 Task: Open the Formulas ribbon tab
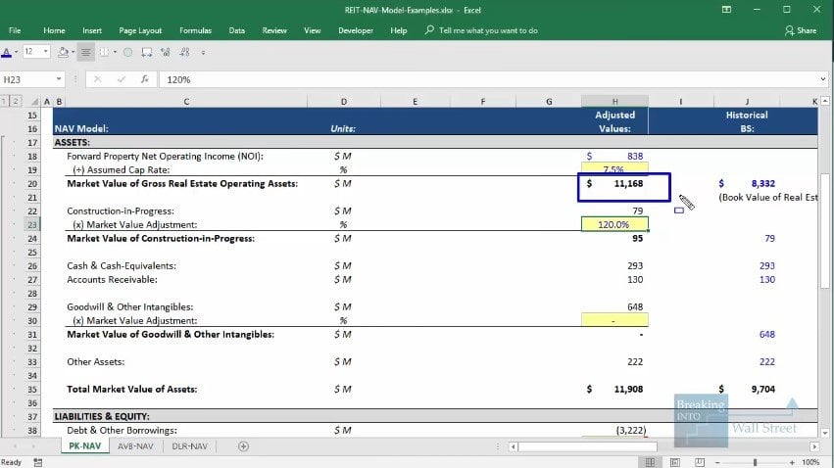coord(196,30)
